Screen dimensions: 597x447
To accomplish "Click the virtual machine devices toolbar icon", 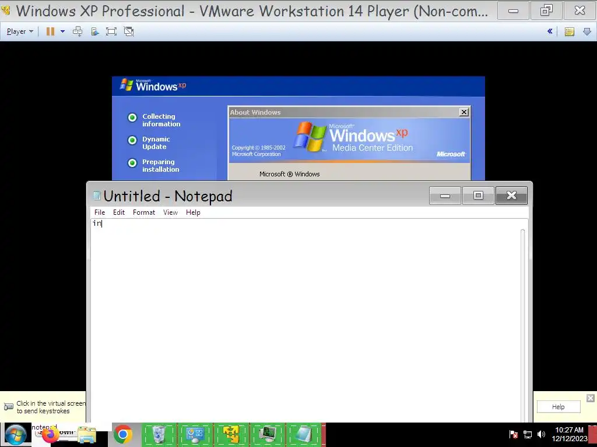I will [x=95, y=31].
